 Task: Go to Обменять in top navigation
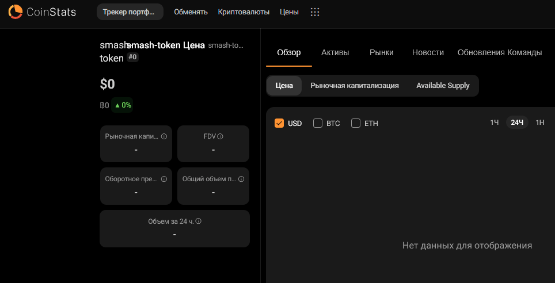pos(191,12)
